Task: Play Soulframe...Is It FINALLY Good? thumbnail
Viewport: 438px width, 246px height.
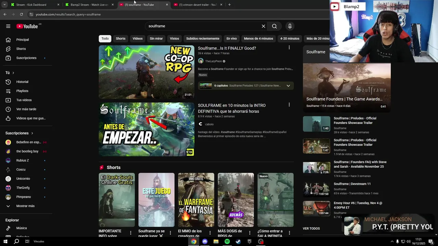Action: pyautogui.click(x=146, y=72)
